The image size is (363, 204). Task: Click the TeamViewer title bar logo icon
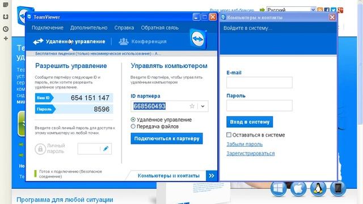[29, 17]
